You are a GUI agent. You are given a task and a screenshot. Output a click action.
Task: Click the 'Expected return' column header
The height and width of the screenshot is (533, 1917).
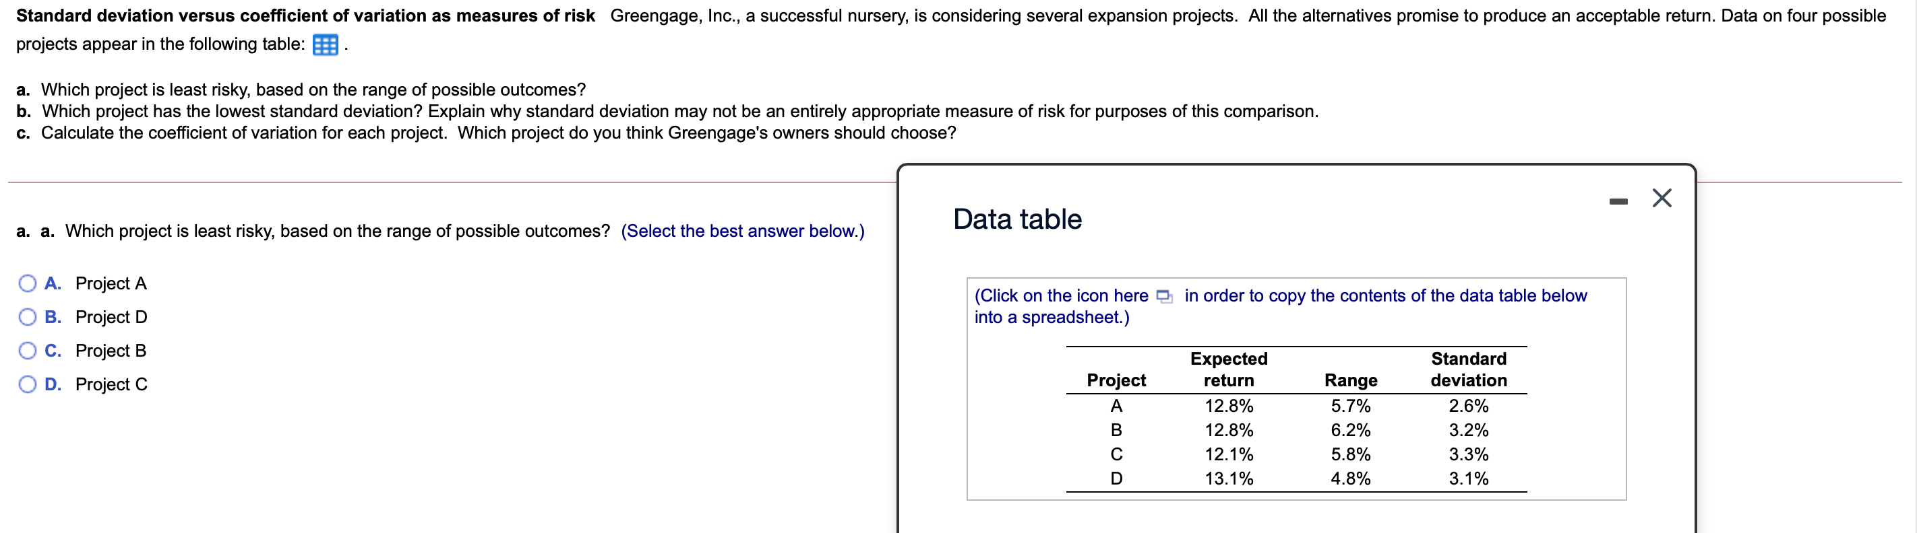(1229, 369)
